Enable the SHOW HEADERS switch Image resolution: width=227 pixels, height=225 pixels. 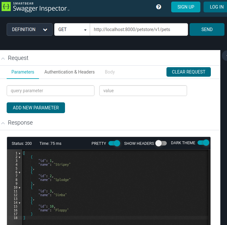(161, 143)
